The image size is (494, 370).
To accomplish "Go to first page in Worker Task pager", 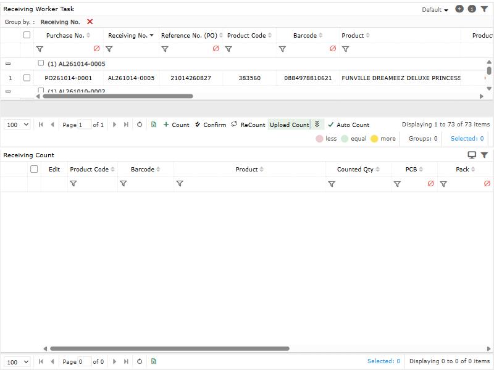I will coord(41,125).
